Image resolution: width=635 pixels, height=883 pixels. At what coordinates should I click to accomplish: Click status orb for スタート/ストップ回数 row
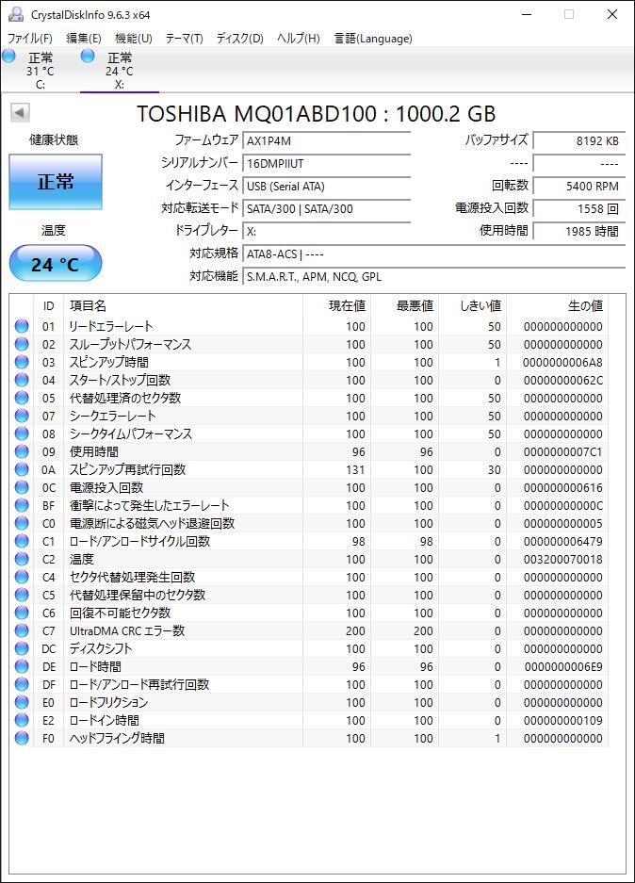(22, 380)
